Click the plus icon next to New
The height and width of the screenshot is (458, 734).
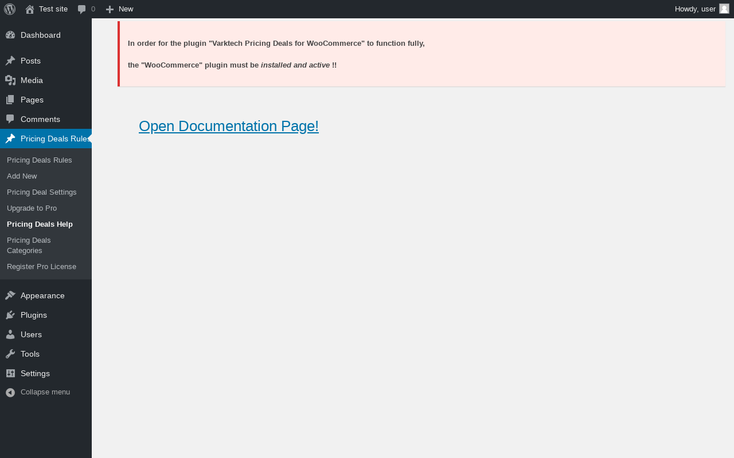tap(110, 9)
